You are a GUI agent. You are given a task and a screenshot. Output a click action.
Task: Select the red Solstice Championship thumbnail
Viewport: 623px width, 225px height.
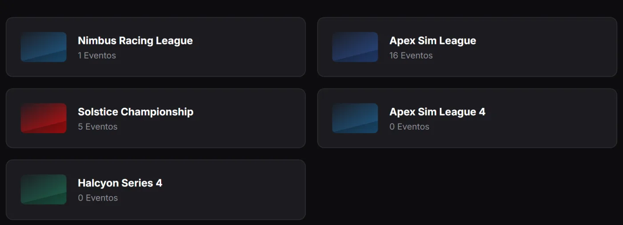pos(44,118)
